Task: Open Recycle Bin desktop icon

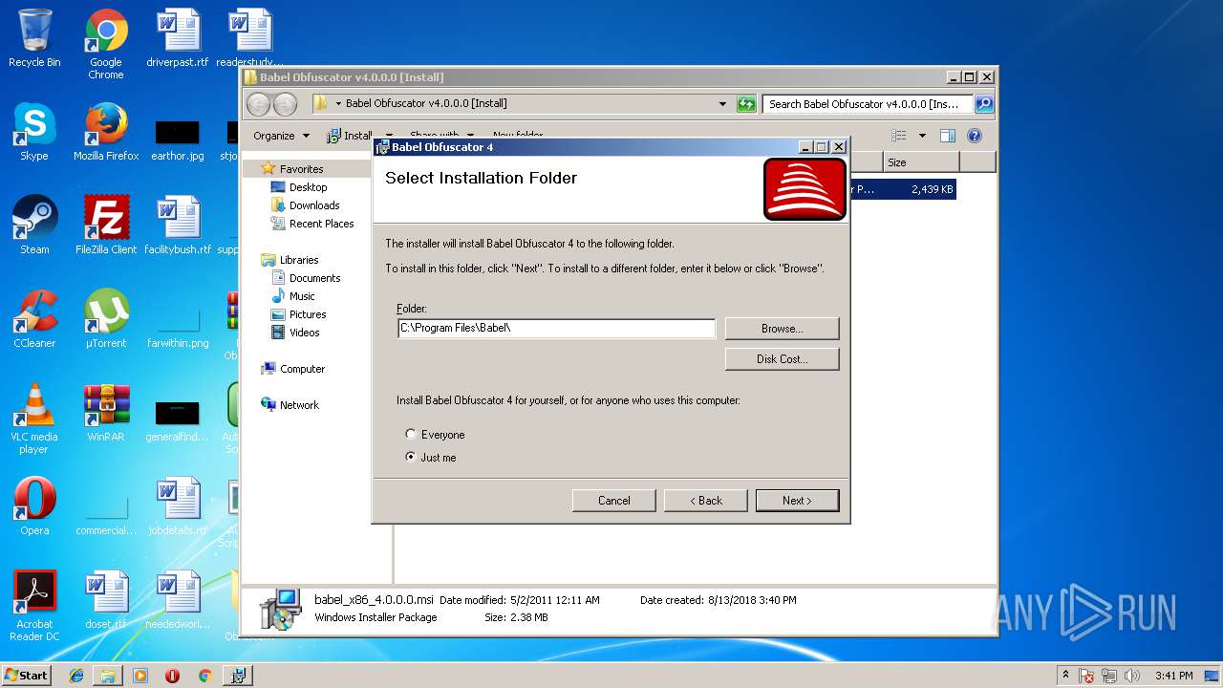Action: pyautogui.click(x=34, y=39)
